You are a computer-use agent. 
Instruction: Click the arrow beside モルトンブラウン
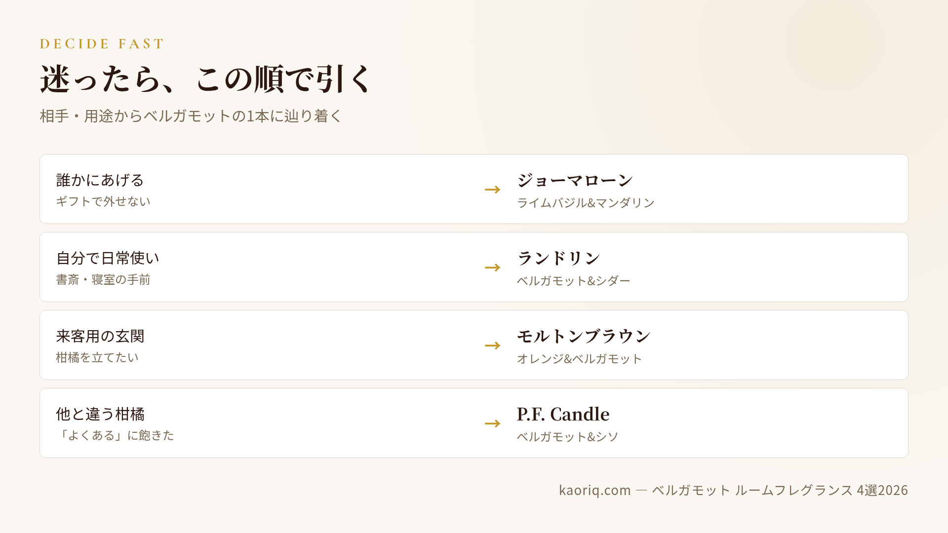click(492, 345)
